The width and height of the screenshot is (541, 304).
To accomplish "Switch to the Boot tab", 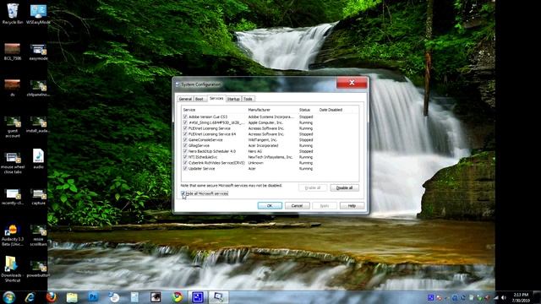I will click(x=199, y=99).
